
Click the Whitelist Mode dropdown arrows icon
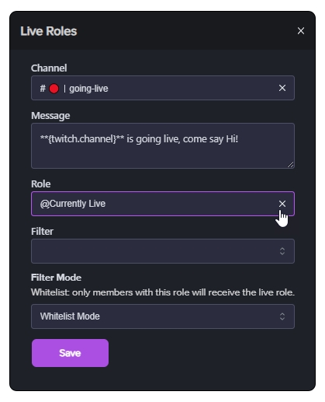click(x=282, y=316)
